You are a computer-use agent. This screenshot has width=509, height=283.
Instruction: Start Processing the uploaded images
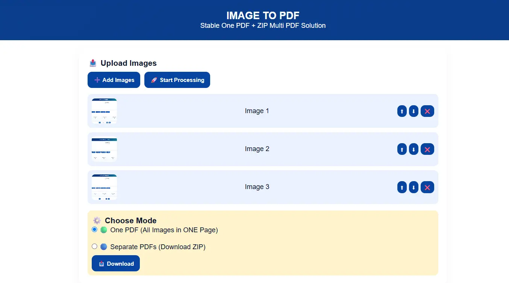177,80
